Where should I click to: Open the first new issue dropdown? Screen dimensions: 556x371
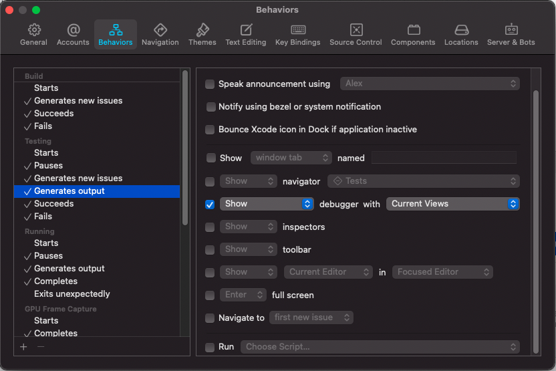point(311,318)
